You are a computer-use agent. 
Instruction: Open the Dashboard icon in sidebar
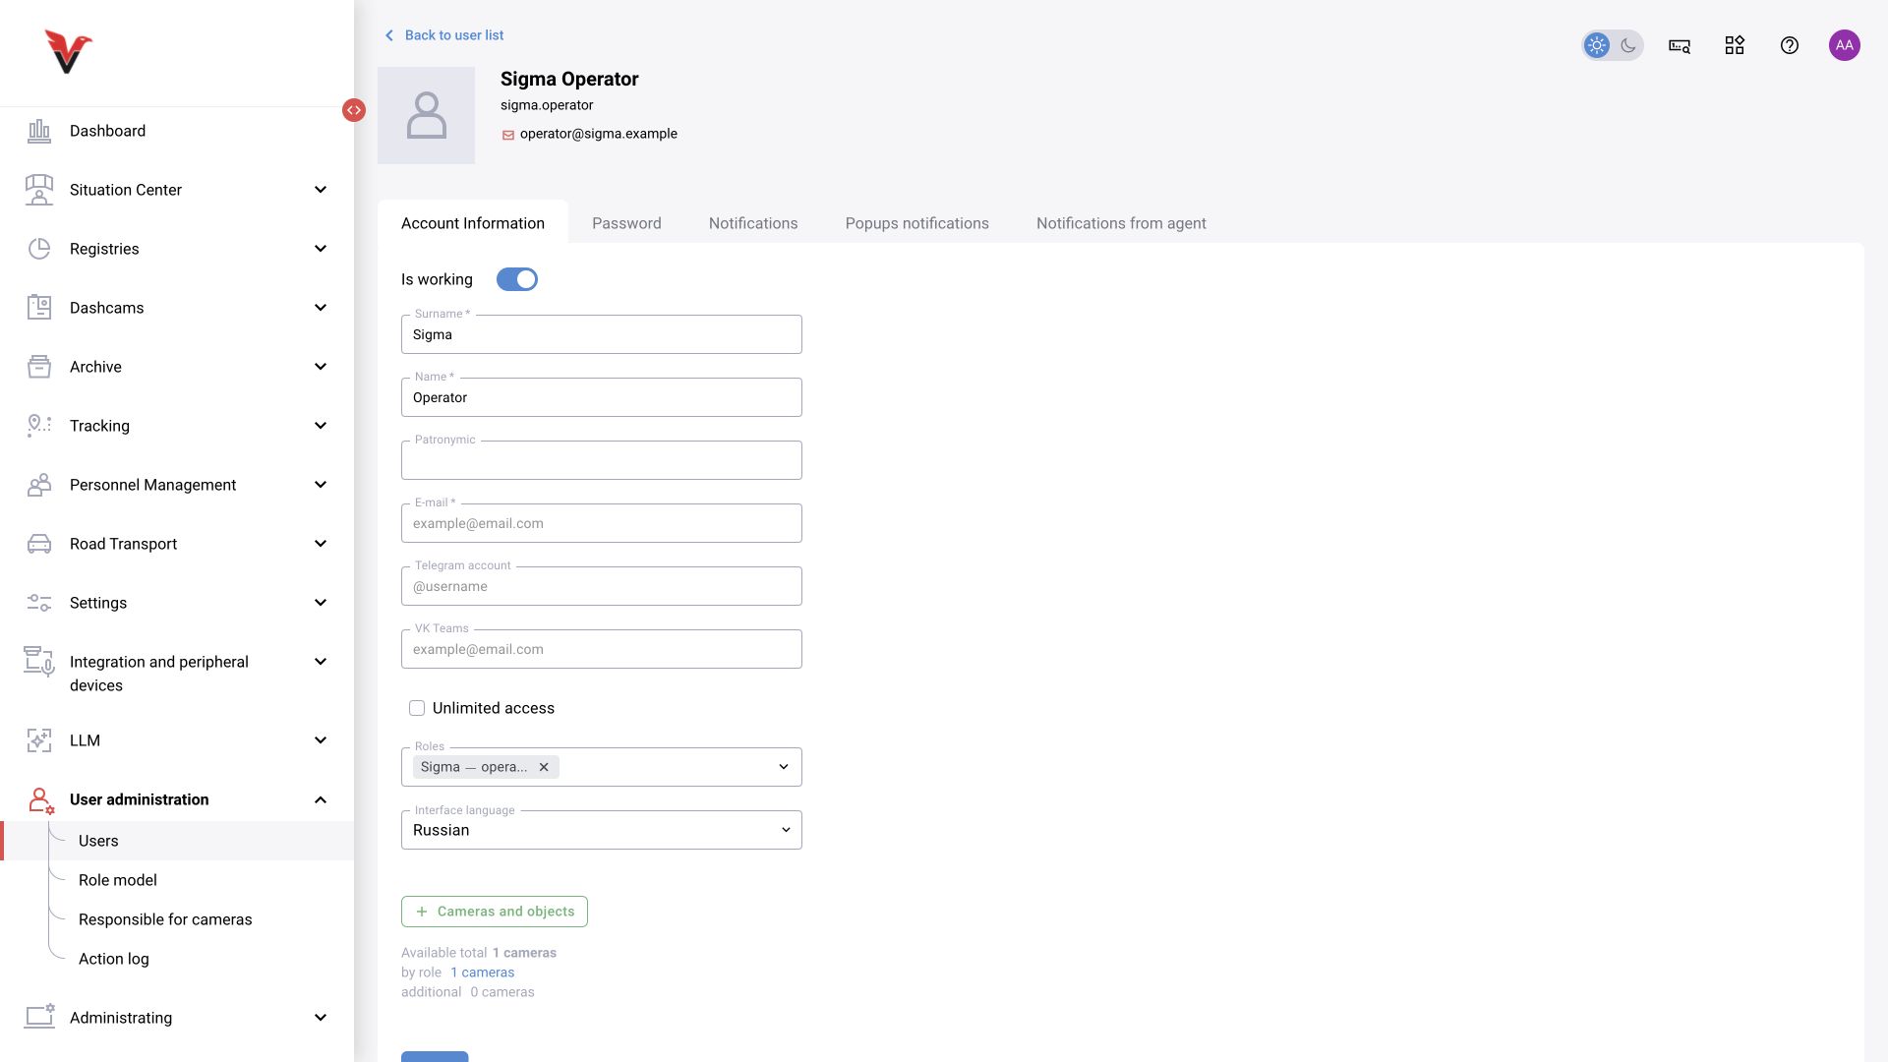pyautogui.click(x=39, y=131)
